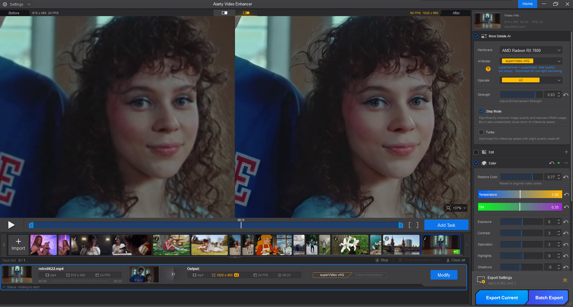Open Upscale x2 dropdown
Screen dimensions: 573x307
point(531,80)
